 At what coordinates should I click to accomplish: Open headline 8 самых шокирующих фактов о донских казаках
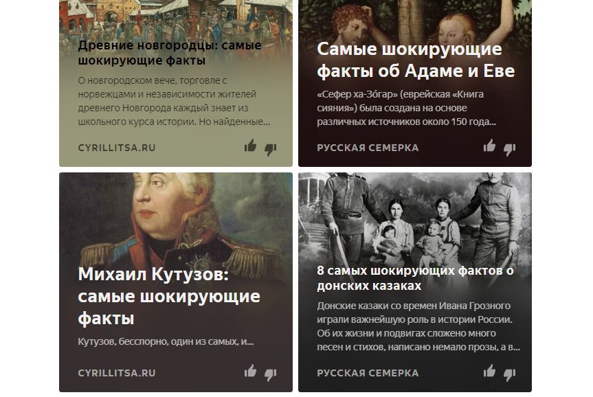point(415,278)
